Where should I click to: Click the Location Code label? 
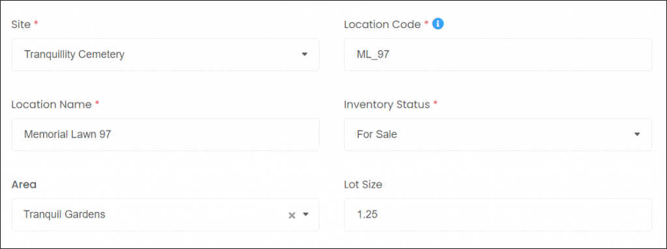pyautogui.click(x=382, y=25)
